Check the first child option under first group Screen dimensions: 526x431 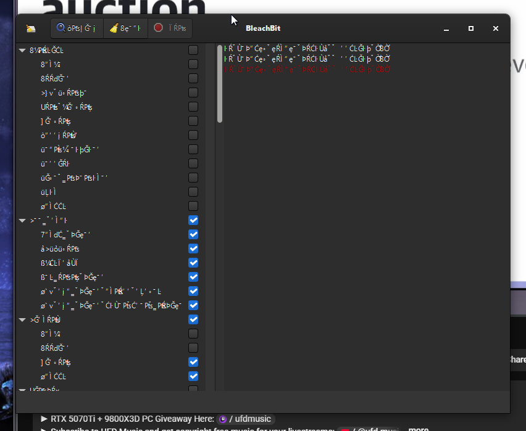tap(193, 64)
